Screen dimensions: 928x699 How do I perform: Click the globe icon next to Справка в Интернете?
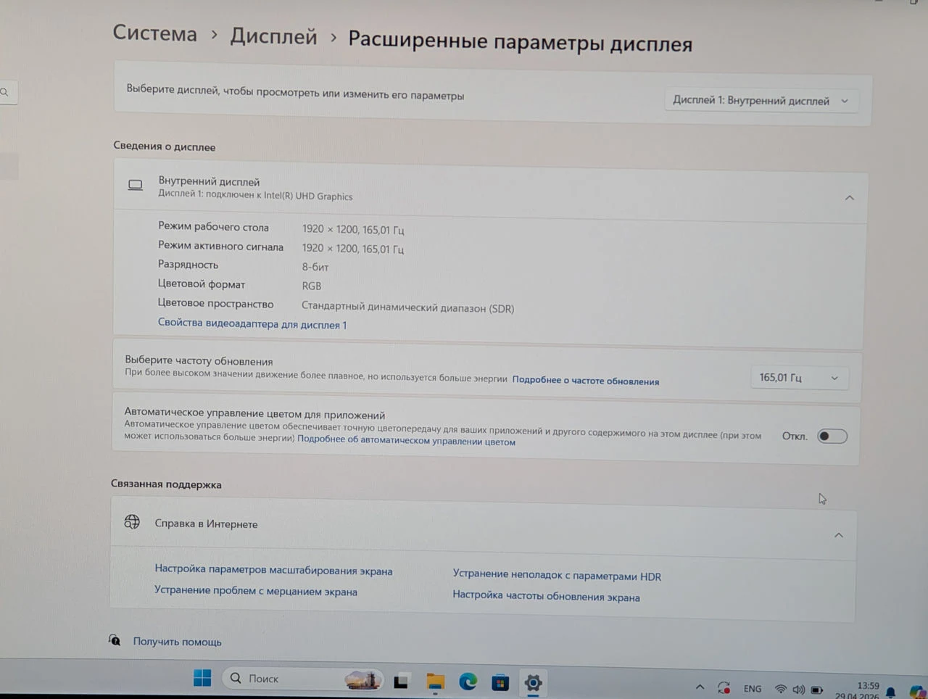132,521
